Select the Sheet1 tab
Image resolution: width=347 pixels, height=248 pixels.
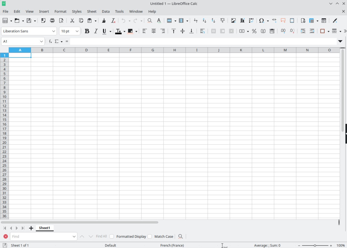click(x=44, y=228)
